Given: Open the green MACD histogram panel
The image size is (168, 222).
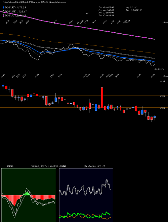Looking at the screenshot, I should [29, 195].
